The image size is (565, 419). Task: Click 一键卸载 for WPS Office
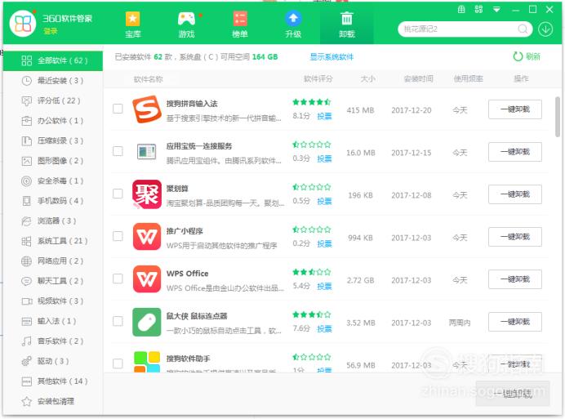515,279
